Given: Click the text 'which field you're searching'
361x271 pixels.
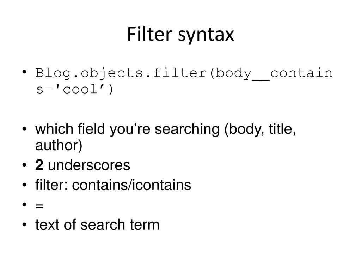Looking at the screenshot, I should pos(127,129).
